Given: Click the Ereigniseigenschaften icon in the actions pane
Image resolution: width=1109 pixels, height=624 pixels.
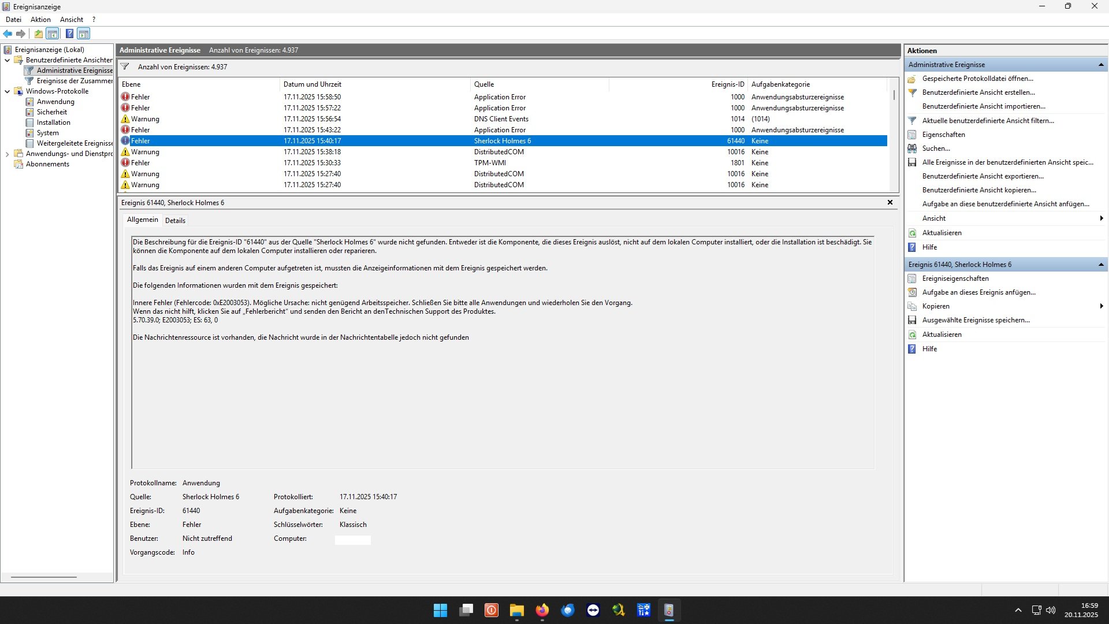Looking at the screenshot, I should [912, 278].
